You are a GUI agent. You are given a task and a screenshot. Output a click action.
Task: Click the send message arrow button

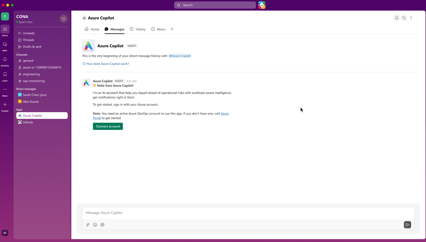407,225
